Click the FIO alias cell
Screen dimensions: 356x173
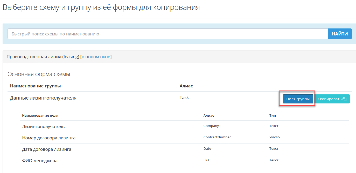point(206,160)
